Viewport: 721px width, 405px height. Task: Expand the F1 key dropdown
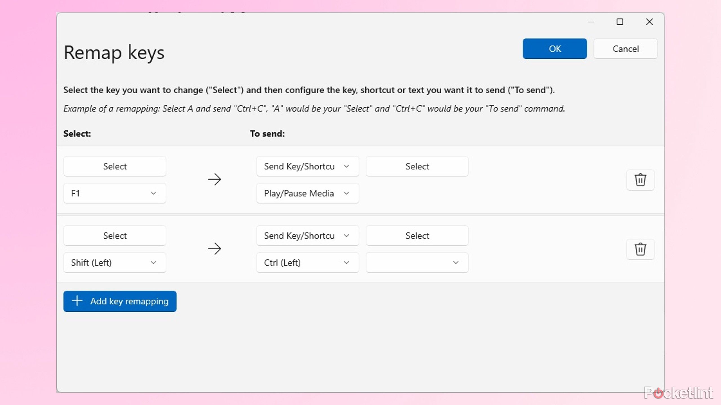[153, 193]
